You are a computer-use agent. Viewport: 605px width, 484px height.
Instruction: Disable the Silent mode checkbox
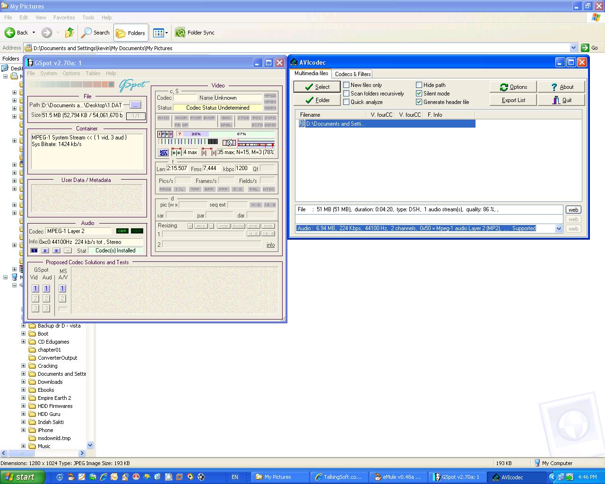(419, 94)
